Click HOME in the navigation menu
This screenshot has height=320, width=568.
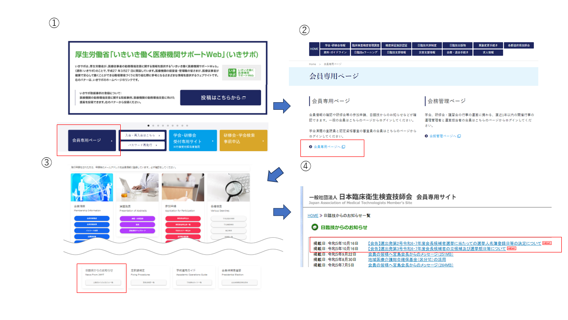(314, 48)
